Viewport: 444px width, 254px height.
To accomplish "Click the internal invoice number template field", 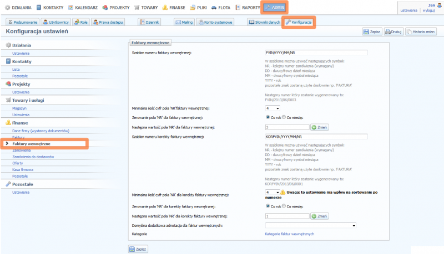I will (317, 53).
